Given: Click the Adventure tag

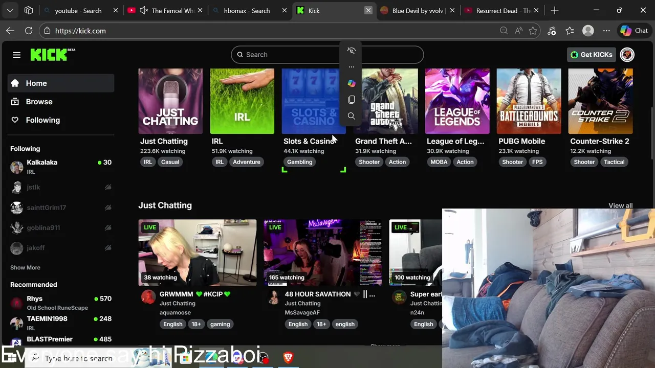Looking at the screenshot, I should point(247,162).
